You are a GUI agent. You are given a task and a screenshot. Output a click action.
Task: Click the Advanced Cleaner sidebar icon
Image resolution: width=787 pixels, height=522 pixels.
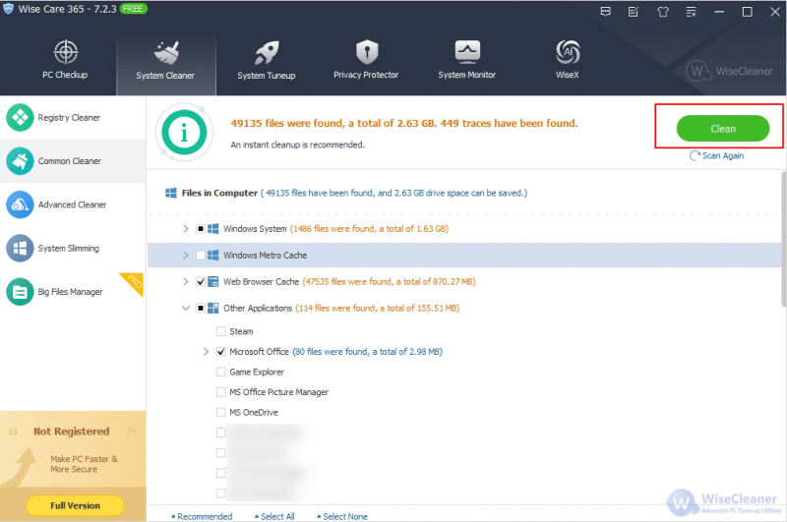(20, 204)
